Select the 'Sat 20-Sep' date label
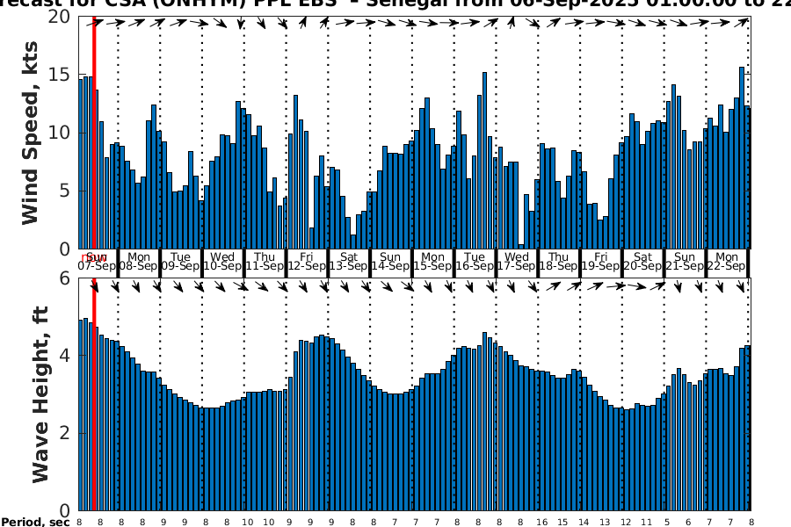 [642, 261]
